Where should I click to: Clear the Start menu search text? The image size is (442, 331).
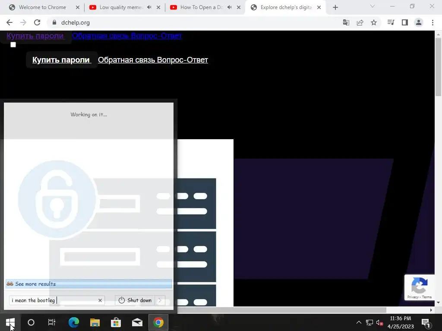[100, 300]
